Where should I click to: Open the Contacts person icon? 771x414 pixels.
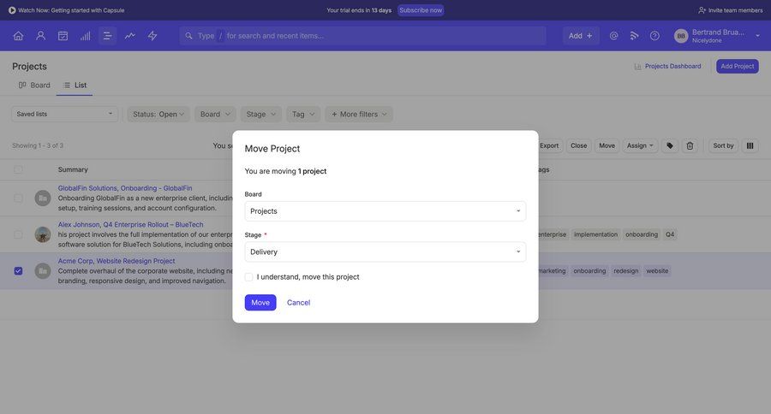coord(40,36)
